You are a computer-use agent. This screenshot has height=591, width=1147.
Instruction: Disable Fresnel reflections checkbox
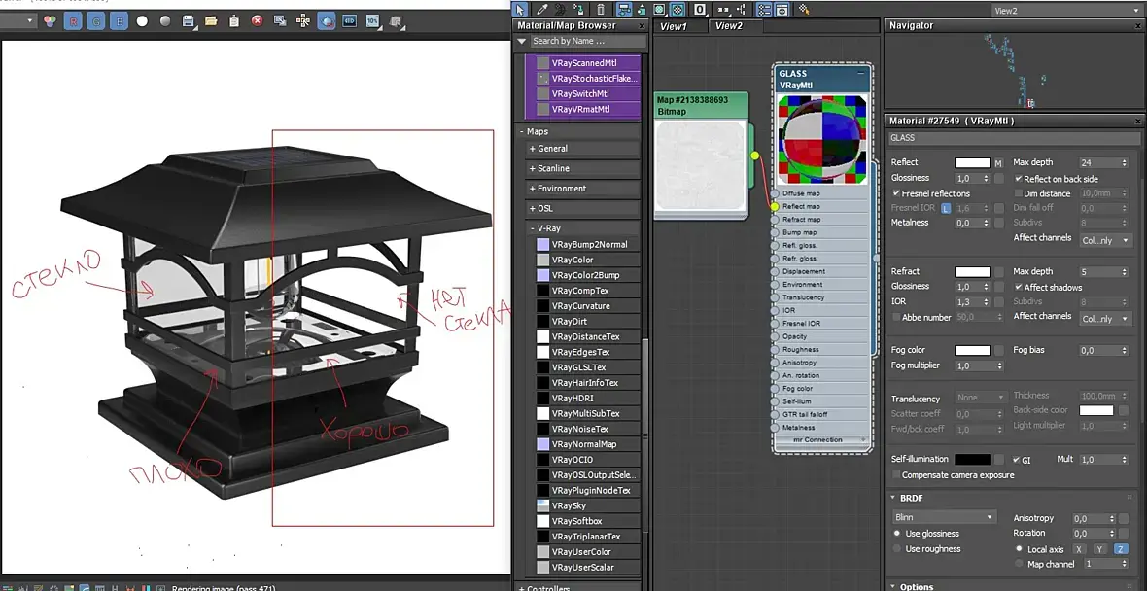point(897,193)
